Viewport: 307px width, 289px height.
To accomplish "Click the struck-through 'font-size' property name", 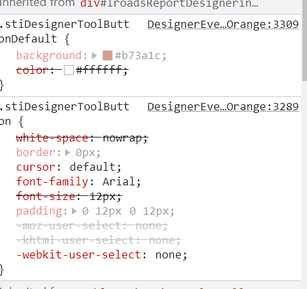I will click(x=46, y=197).
